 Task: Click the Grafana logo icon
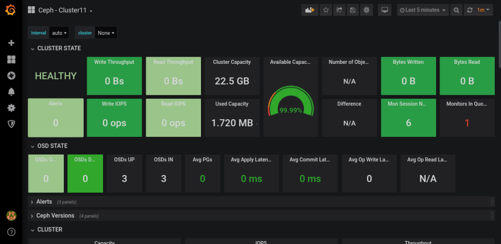11,10
